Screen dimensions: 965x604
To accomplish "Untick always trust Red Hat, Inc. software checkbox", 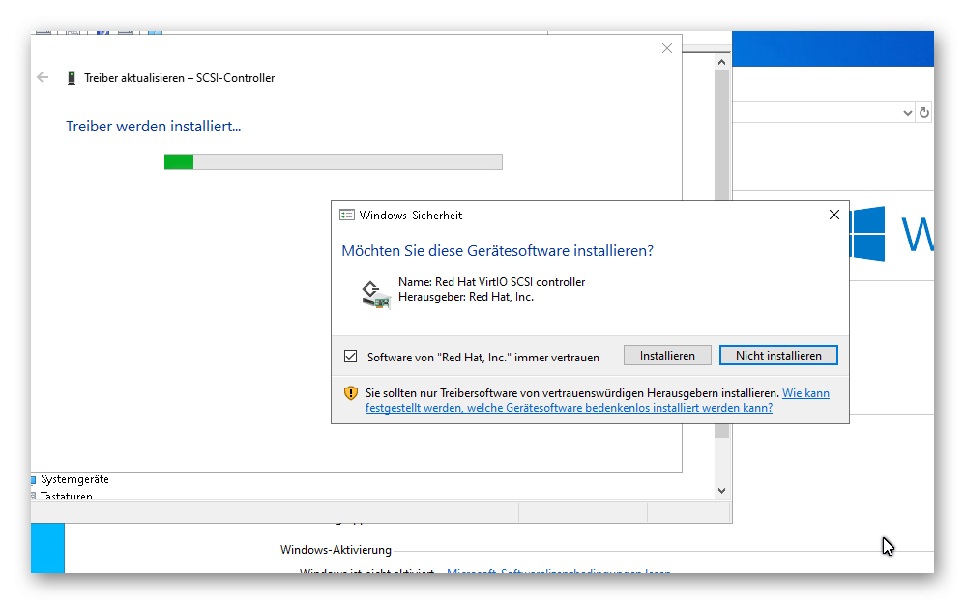I will [351, 357].
